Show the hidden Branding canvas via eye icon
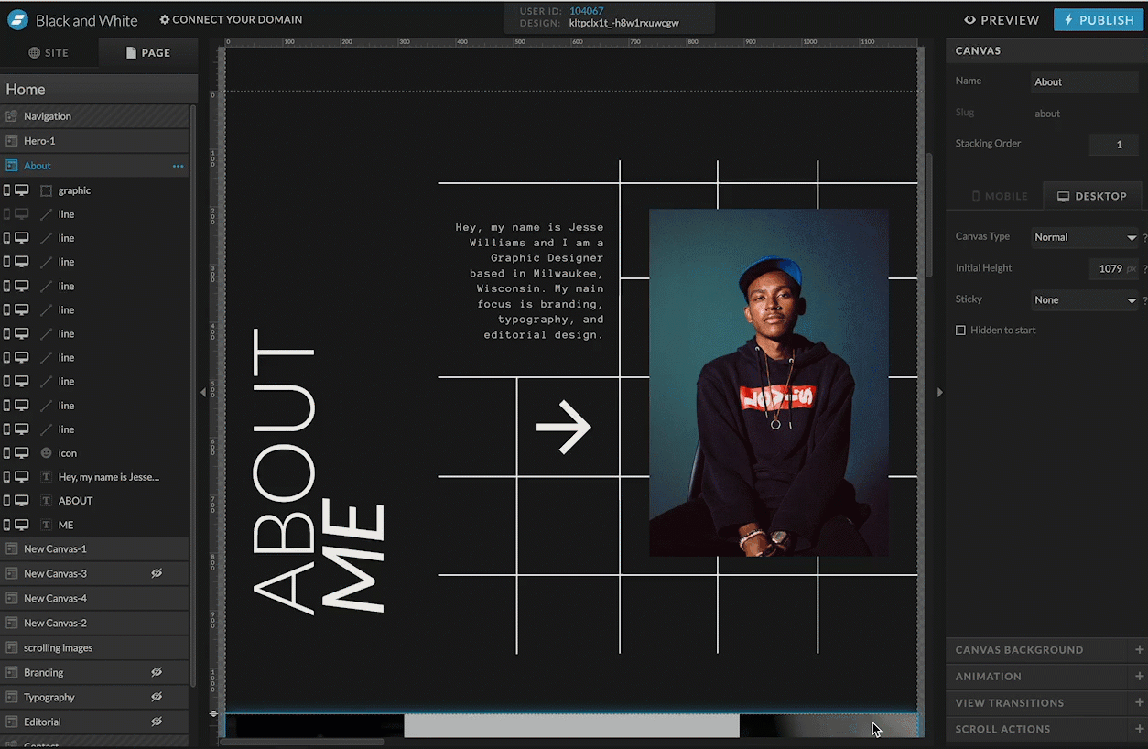Image resolution: width=1148 pixels, height=749 pixels. (157, 672)
